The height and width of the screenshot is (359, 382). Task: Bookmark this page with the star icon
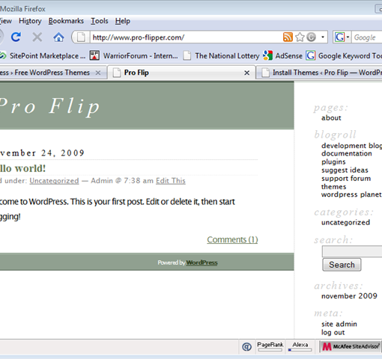click(x=300, y=37)
